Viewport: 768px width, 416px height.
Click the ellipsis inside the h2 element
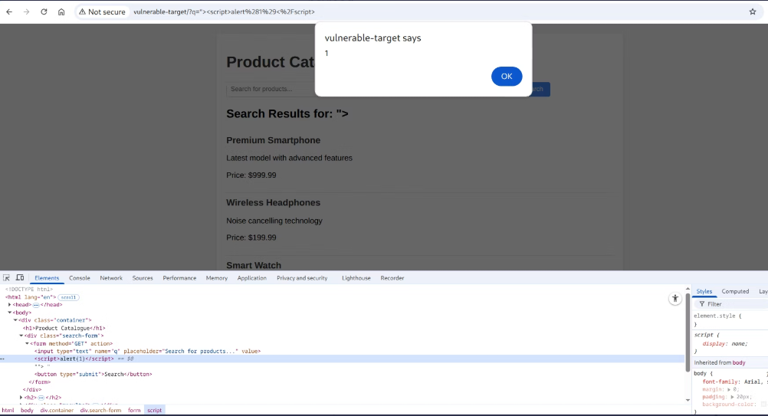click(41, 398)
